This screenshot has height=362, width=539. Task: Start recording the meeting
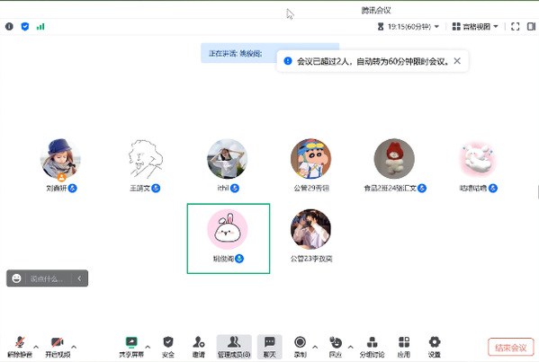pyautogui.click(x=300, y=347)
